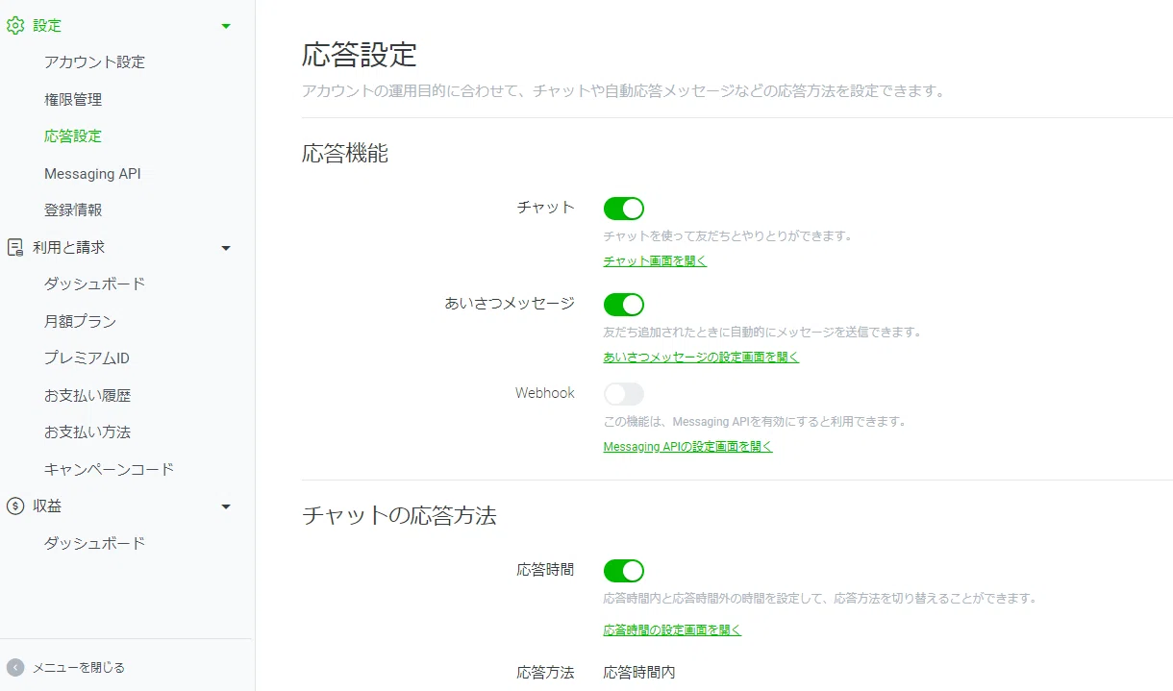Click the 応答時間内と応答時間外 description text
Viewport: 1173px width, 691px height.
tap(820, 599)
